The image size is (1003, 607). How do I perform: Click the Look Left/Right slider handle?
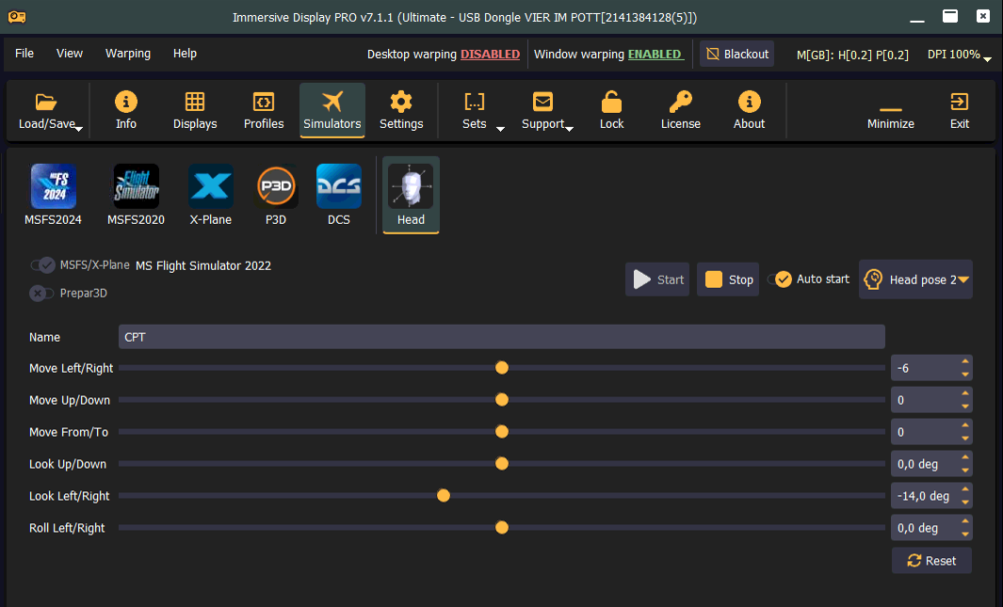[x=444, y=496]
